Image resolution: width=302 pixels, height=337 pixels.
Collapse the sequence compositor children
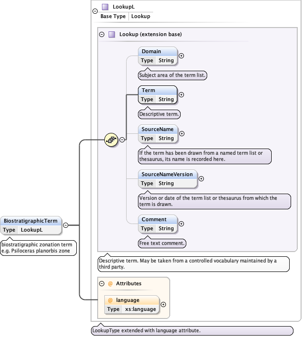[122, 140]
